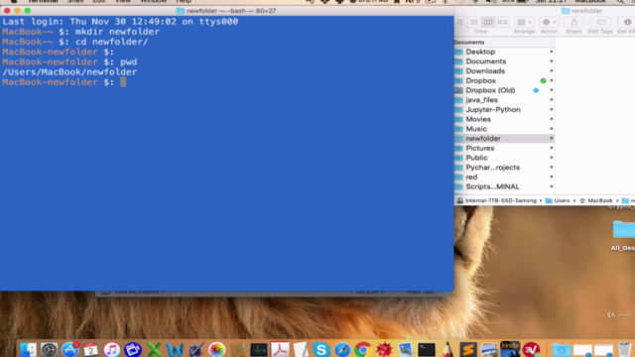Open the Kindle app in the Dock

(x=510, y=349)
